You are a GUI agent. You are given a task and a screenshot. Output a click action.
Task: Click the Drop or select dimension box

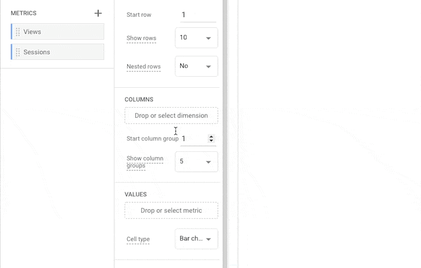(x=171, y=116)
